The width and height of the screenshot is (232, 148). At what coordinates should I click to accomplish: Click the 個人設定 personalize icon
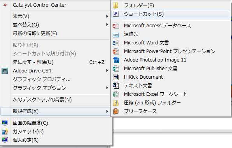(5, 140)
